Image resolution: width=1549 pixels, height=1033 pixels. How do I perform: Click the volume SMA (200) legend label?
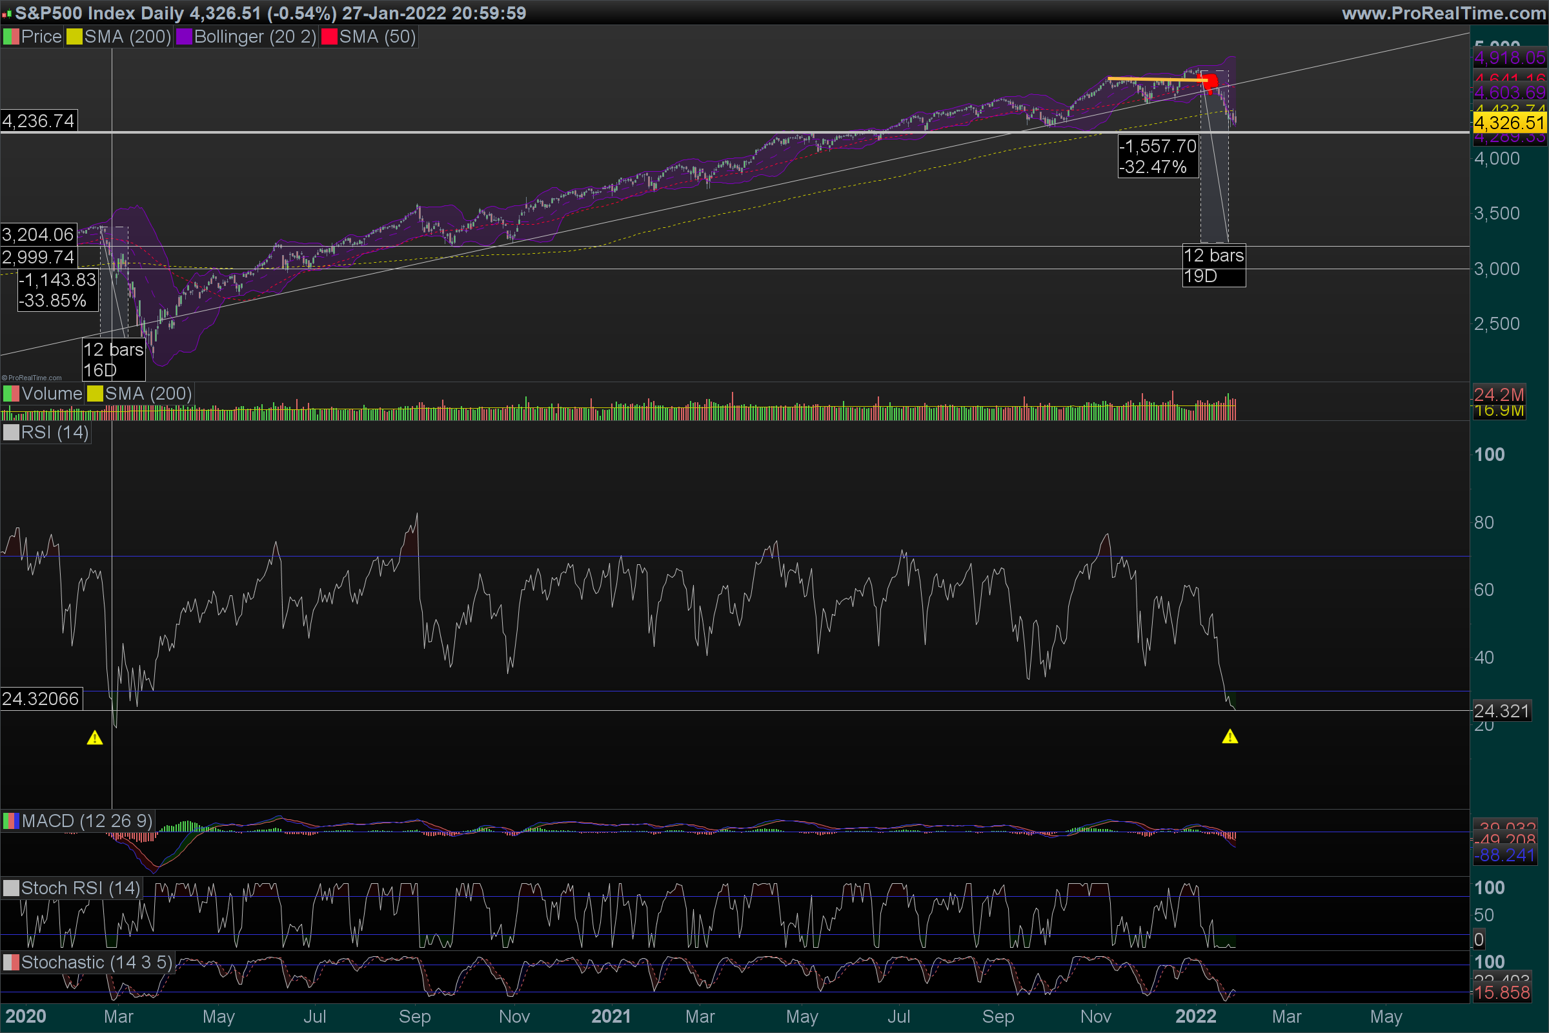[x=148, y=394]
